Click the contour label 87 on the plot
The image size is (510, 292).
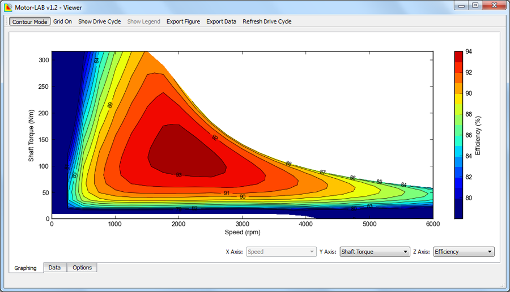click(322, 172)
